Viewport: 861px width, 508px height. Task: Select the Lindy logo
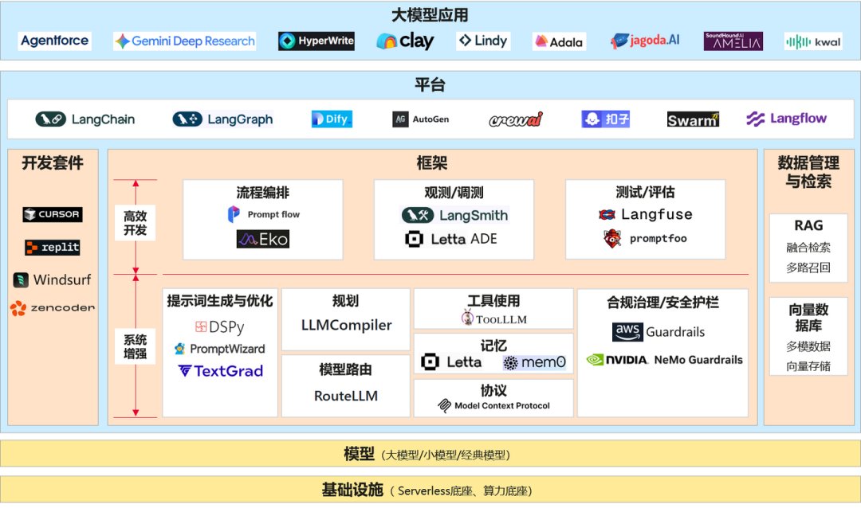click(483, 41)
